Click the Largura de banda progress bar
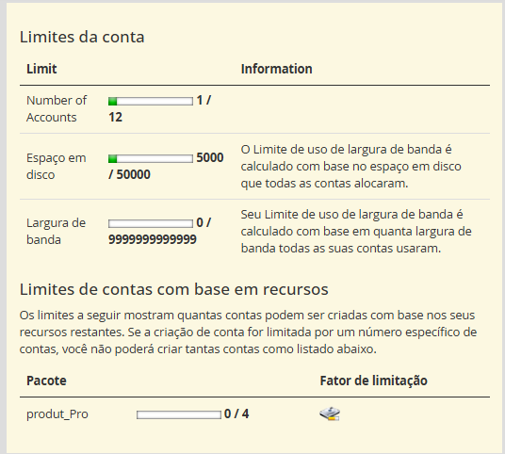Screen dimensions: 505x454 (151, 223)
